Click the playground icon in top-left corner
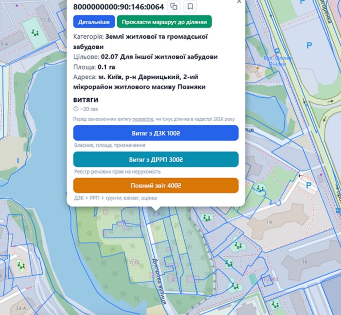 pos(34,32)
